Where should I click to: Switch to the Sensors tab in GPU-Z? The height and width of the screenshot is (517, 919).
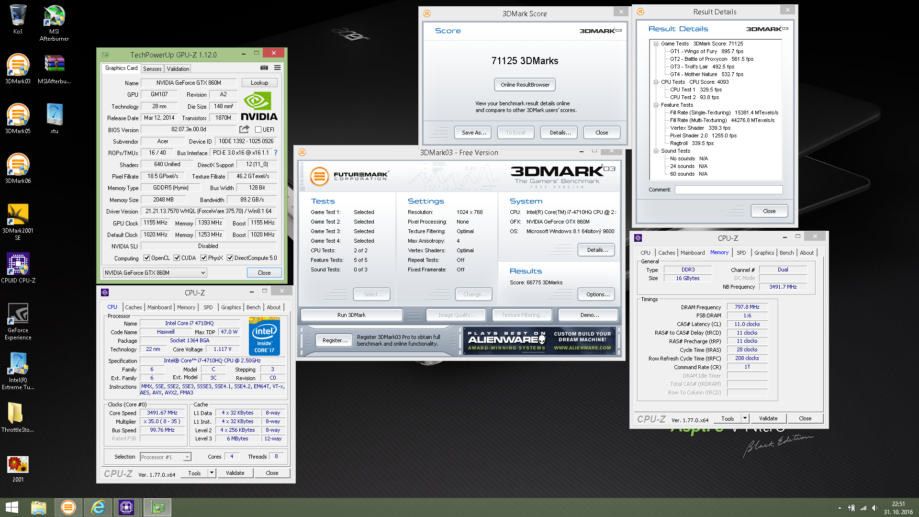pos(152,69)
